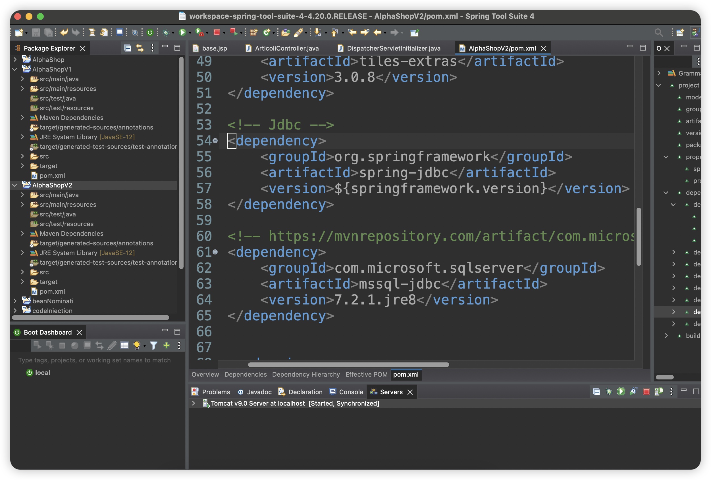The height and width of the screenshot is (480, 711).
Task: Click Package Explorer horizontal scrollbar
Action: pyautogui.click(x=91, y=318)
